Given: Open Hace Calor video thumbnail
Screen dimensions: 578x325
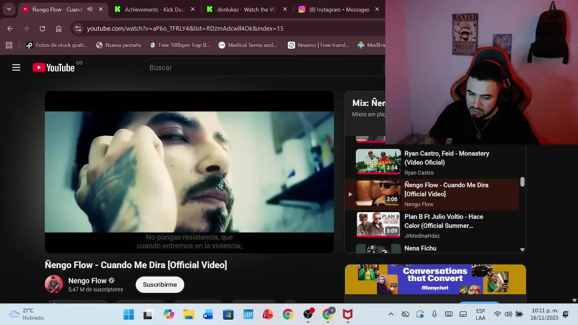Looking at the screenshot, I should (378, 225).
